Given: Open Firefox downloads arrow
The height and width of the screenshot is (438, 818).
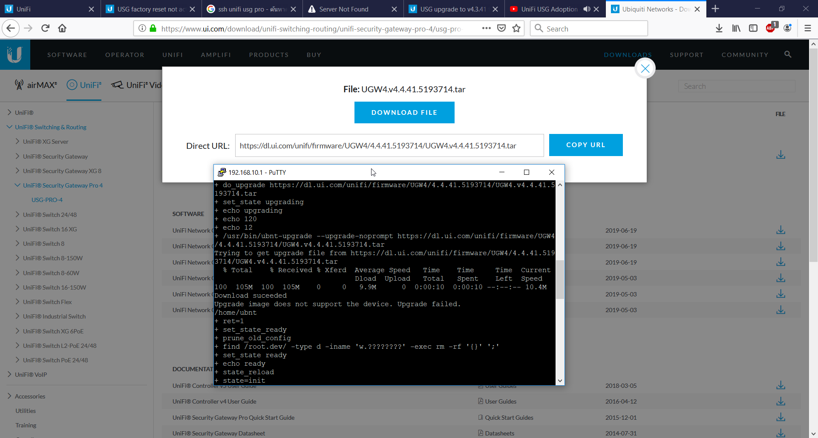Looking at the screenshot, I should coord(719,28).
